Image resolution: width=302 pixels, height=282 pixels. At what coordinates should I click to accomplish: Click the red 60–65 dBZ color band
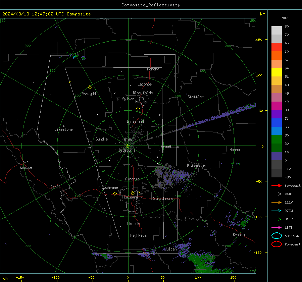276,47
